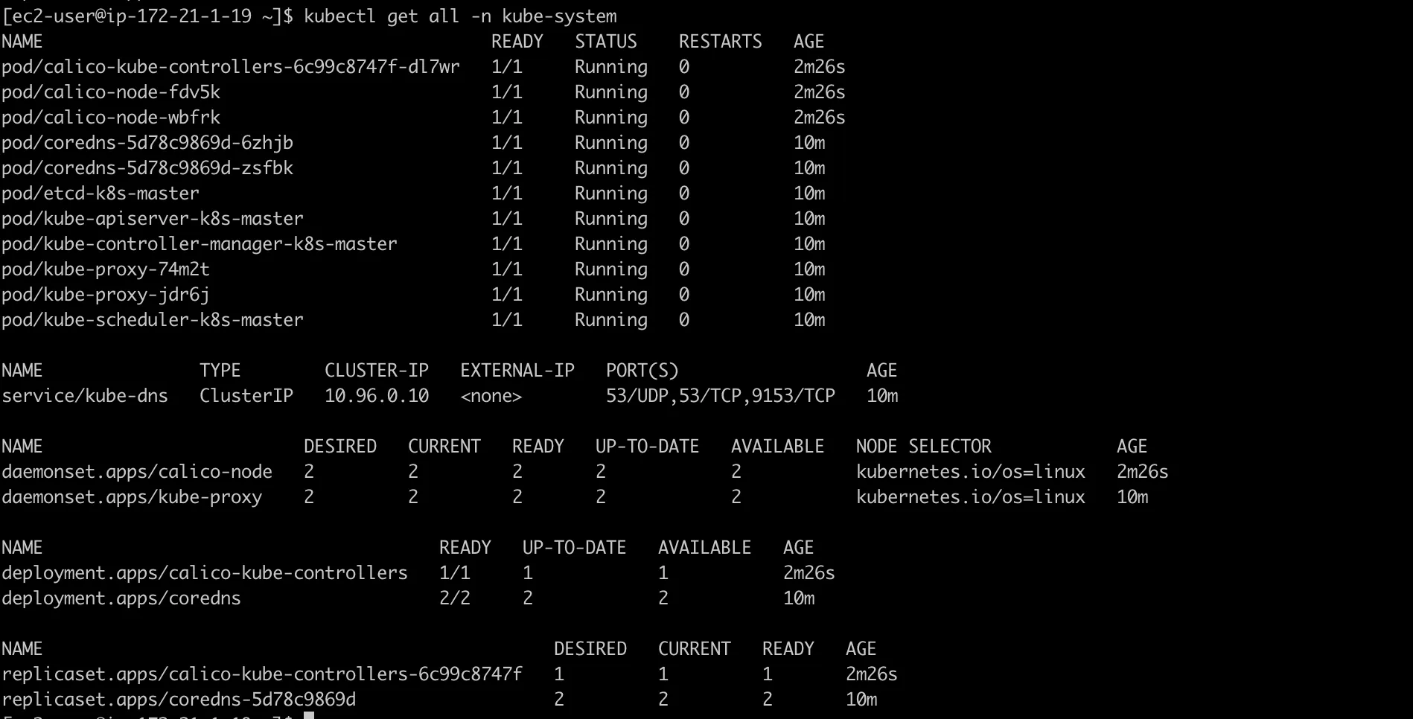Select pod/kube-controller-manager-k8s-master name
Viewport: 1413px width, 719px height.
(x=200, y=244)
